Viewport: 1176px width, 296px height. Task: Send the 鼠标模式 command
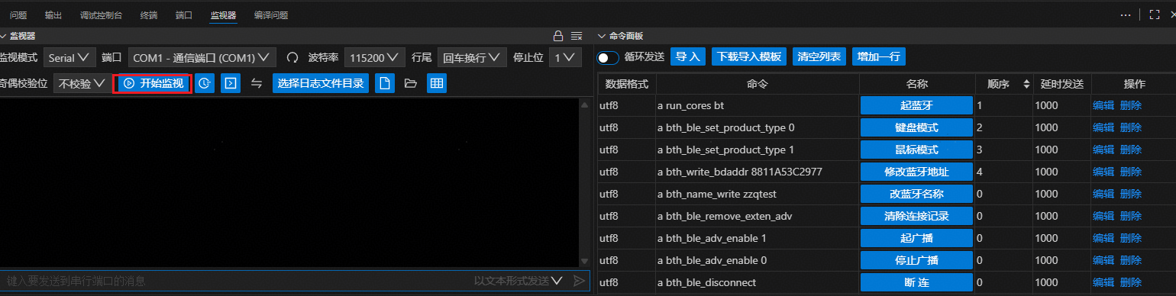[x=916, y=150]
